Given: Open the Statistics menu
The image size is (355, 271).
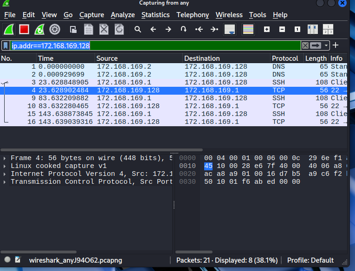Looking at the screenshot, I should 155,15.
